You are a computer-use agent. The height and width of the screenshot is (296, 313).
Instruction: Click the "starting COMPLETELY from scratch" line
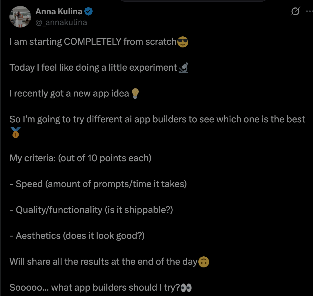click(x=93, y=42)
